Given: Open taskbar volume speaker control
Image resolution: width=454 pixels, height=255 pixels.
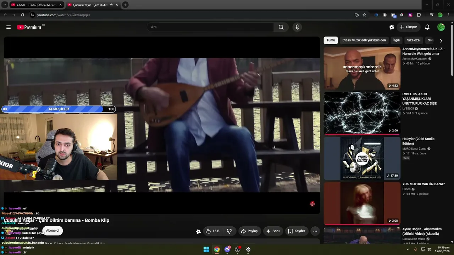Looking at the screenshot, I should tap(429, 249).
